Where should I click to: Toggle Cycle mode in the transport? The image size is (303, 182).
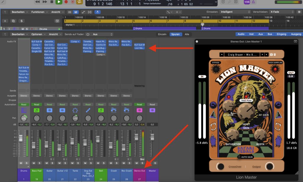click(x=79, y=2)
